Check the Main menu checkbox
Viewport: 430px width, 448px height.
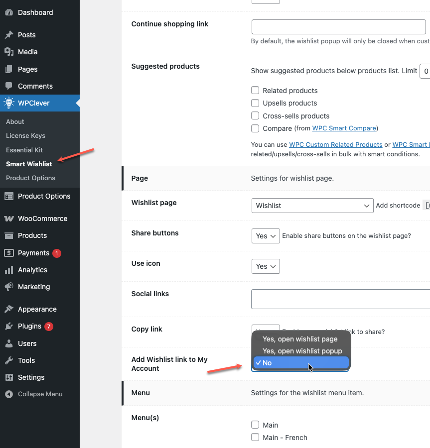pos(255,425)
